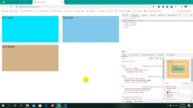Open the Network tab
193x108 pixels.
pyautogui.click(x=161, y=15)
